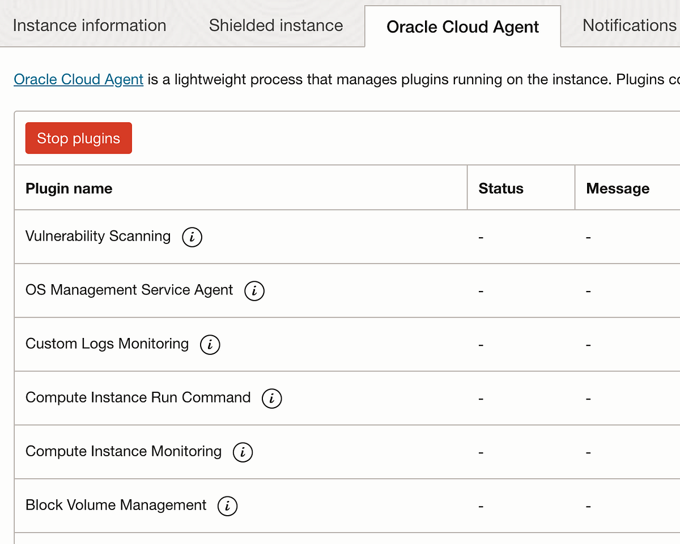The width and height of the screenshot is (680, 544).
Task: Click info icon beside Vulnerability Scanning
Action: click(192, 237)
